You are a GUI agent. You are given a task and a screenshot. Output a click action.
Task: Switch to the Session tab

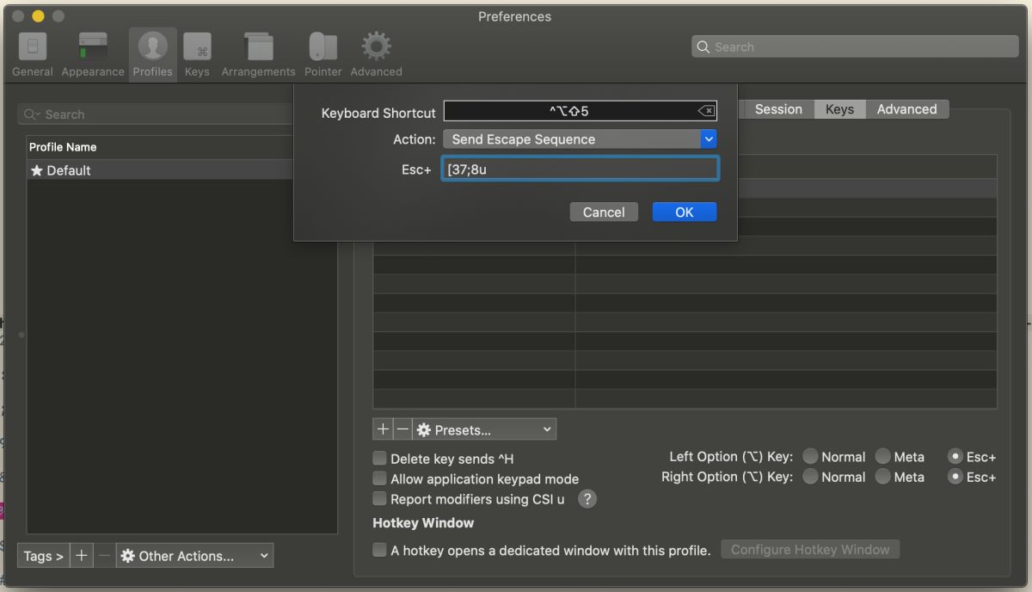pyautogui.click(x=778, y=109)
